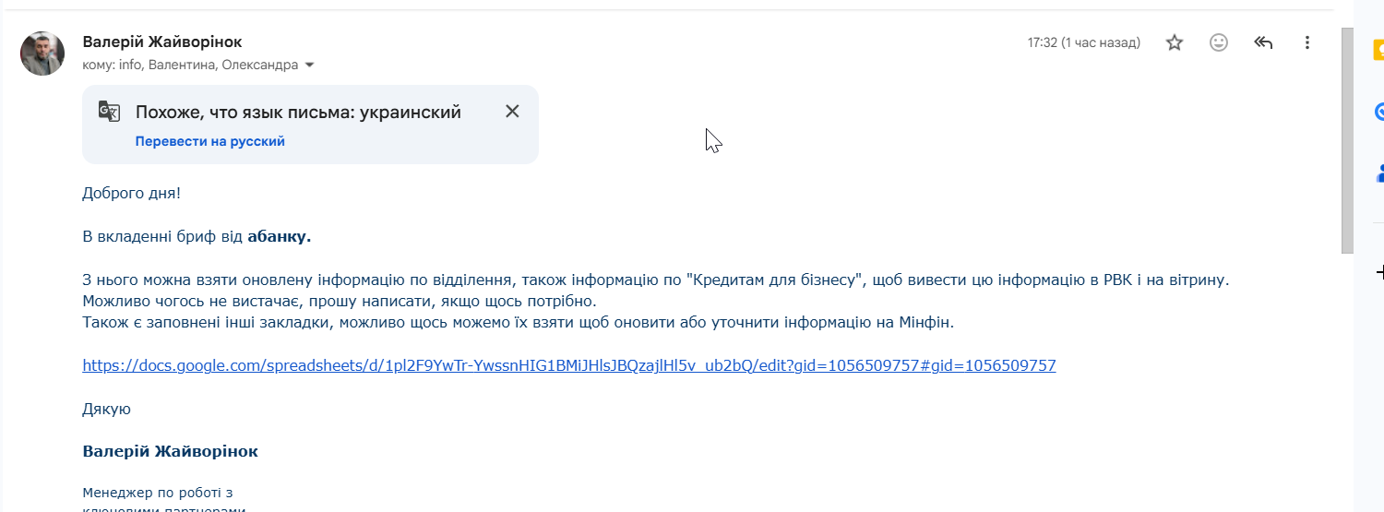Click the "Похоже, что язык письма" banner text

click(x=298, y=113)
